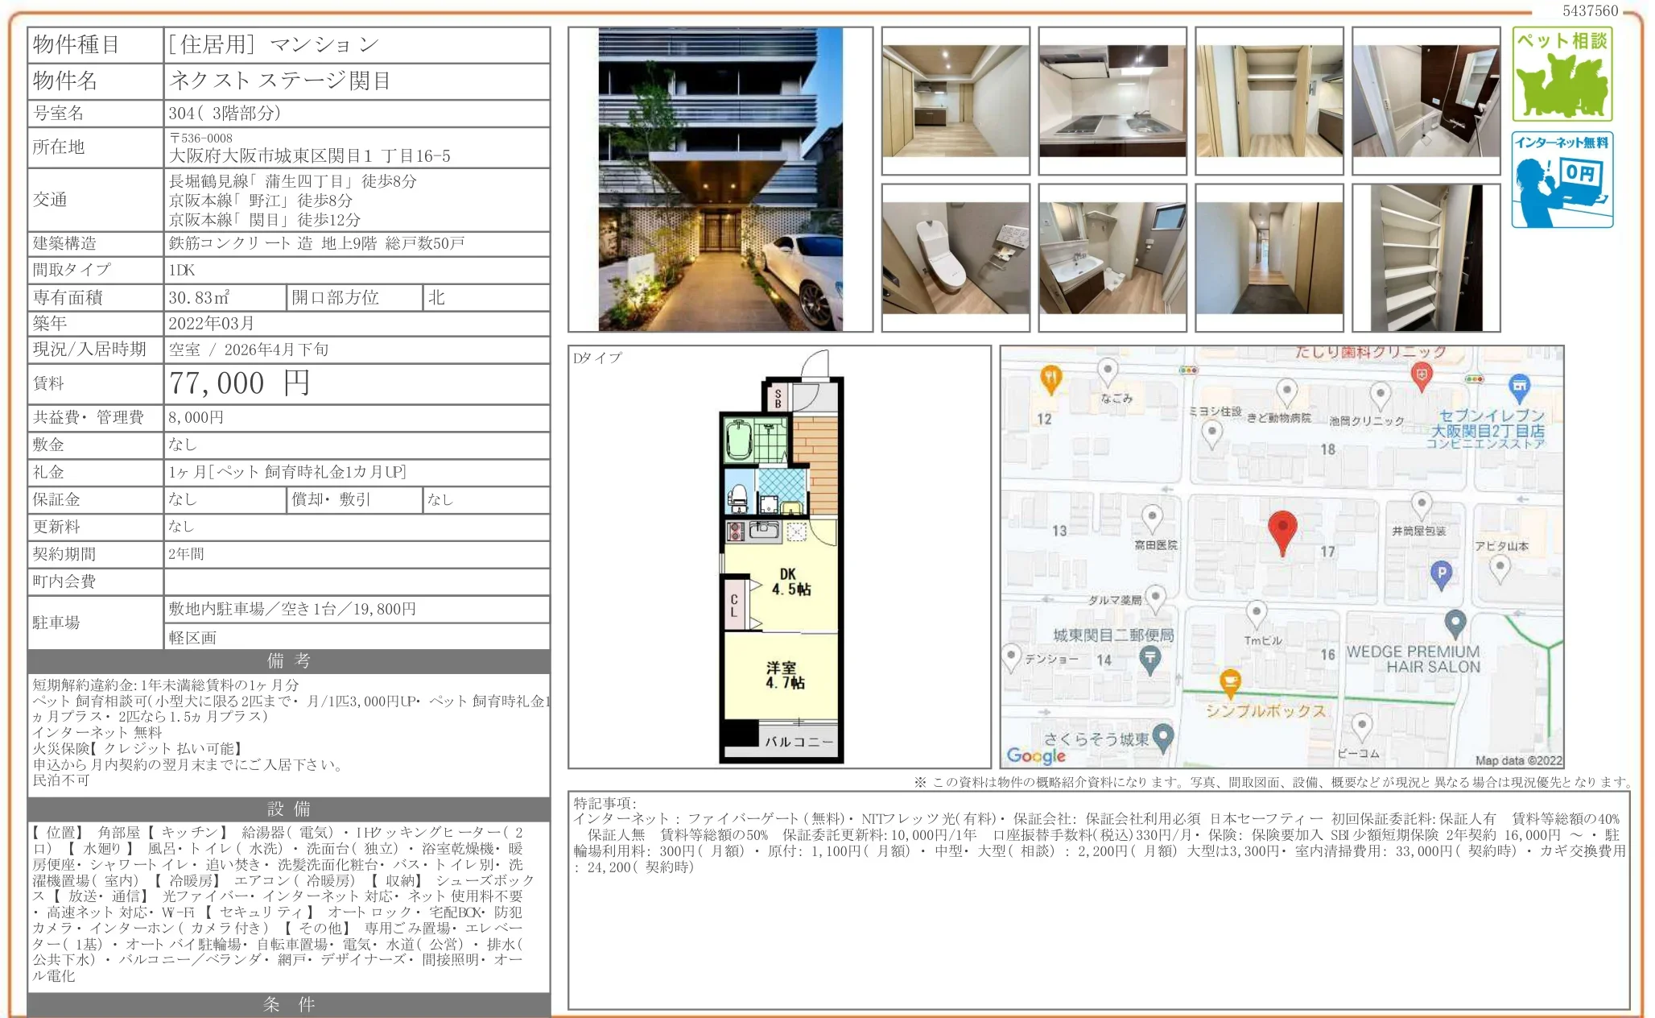Click the blue parking P marker

click(1441, 573)
